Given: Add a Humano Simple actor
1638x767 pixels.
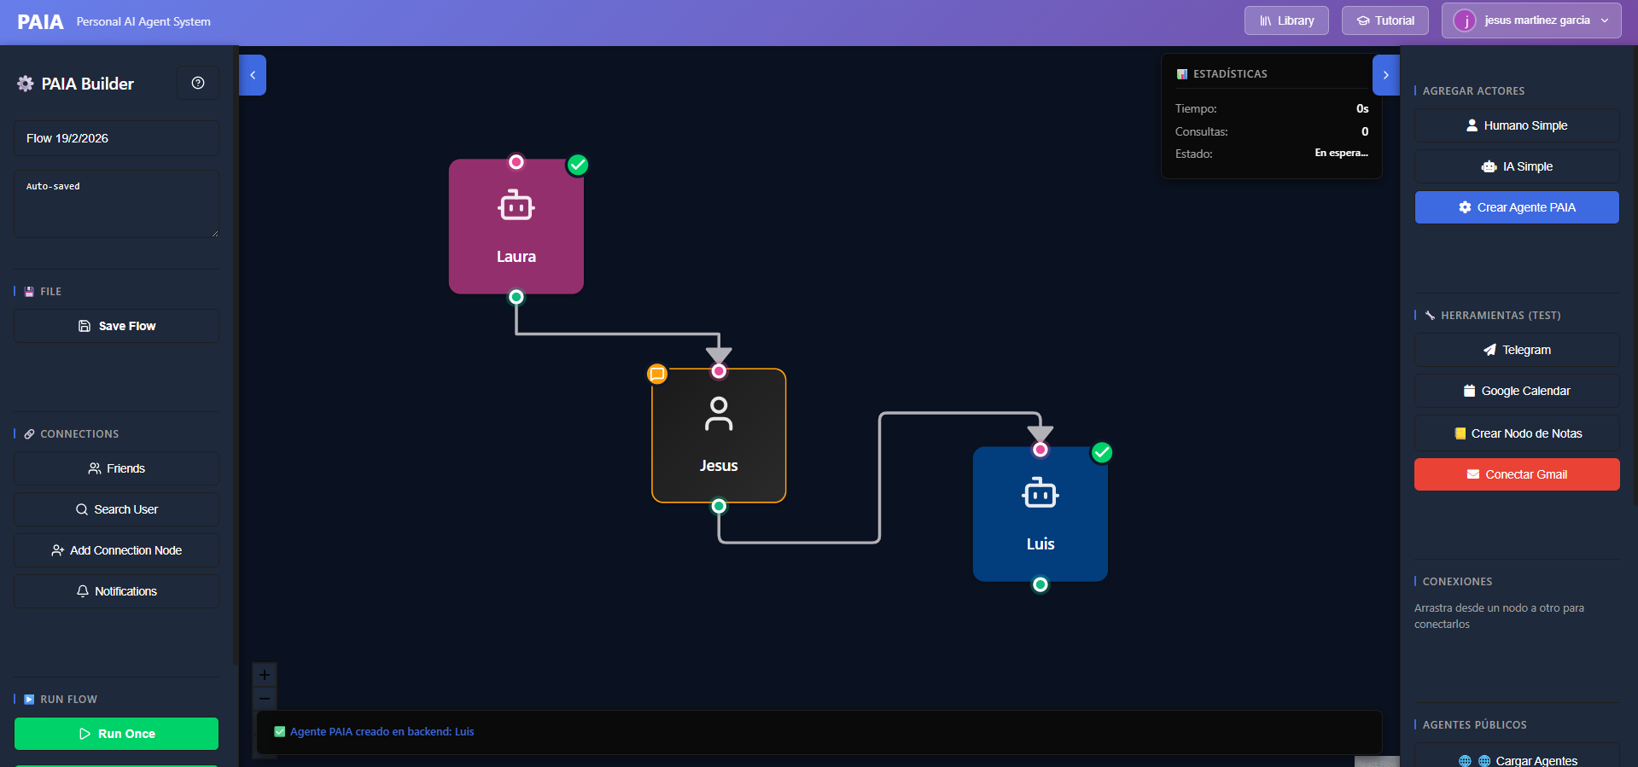Looking at the screenshot, I should point(1517,125).
